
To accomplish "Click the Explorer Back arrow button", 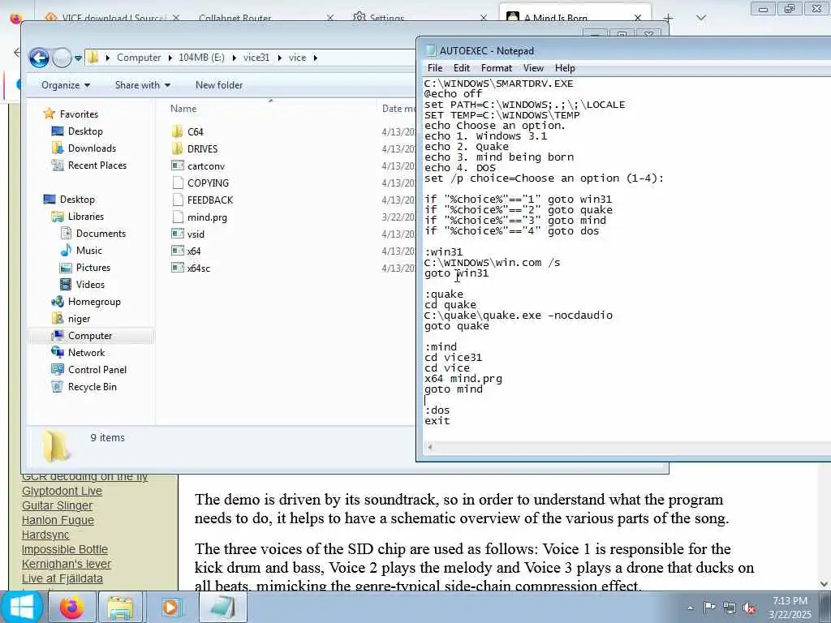I will click(x=39, y=58).
